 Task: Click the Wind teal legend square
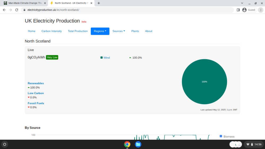tap(101, 58)
